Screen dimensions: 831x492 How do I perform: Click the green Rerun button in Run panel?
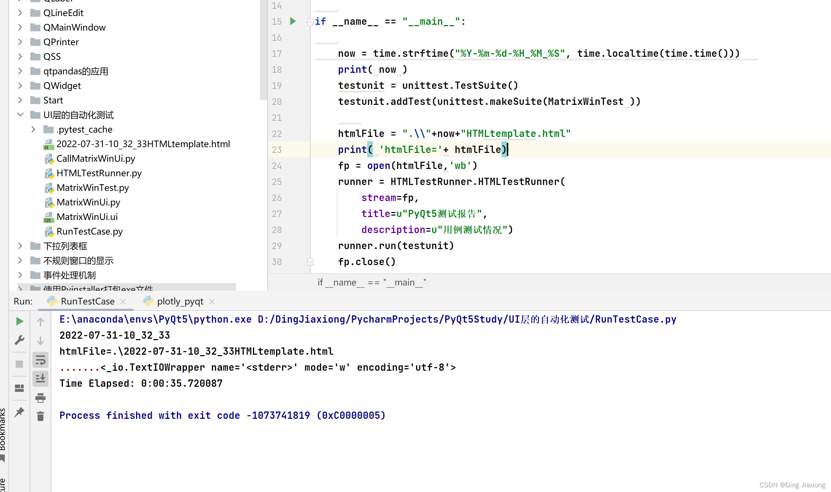click(x=20, y=321)
